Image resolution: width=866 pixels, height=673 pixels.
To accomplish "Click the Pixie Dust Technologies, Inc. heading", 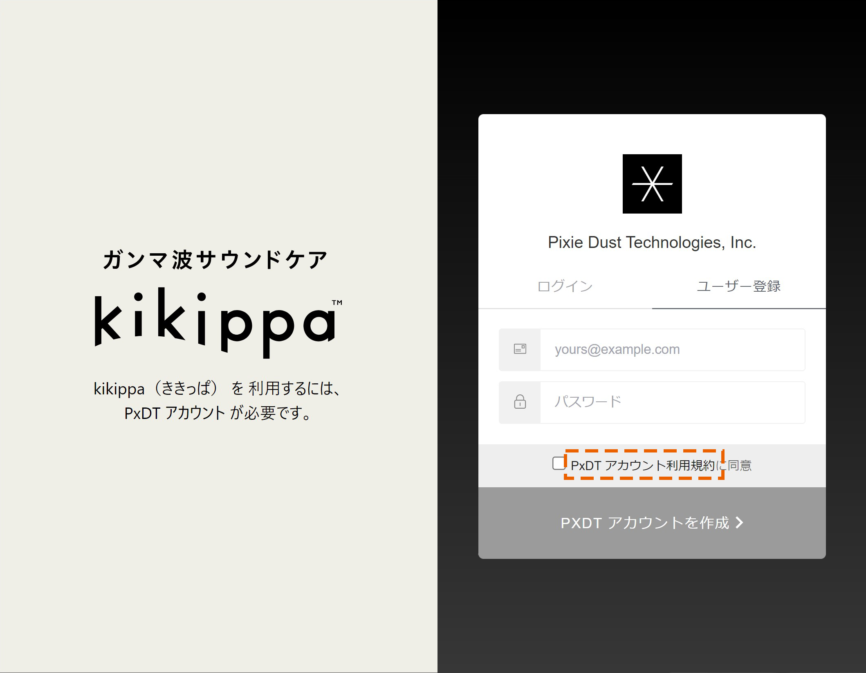I will coord(652,243).
